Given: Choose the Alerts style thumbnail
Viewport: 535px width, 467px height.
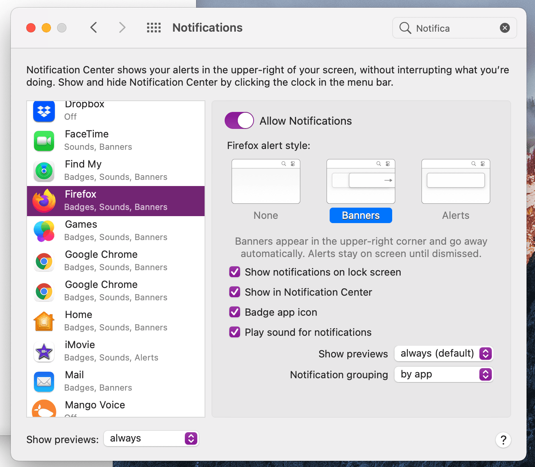Looking at the screenshot, I should point(456,181).
